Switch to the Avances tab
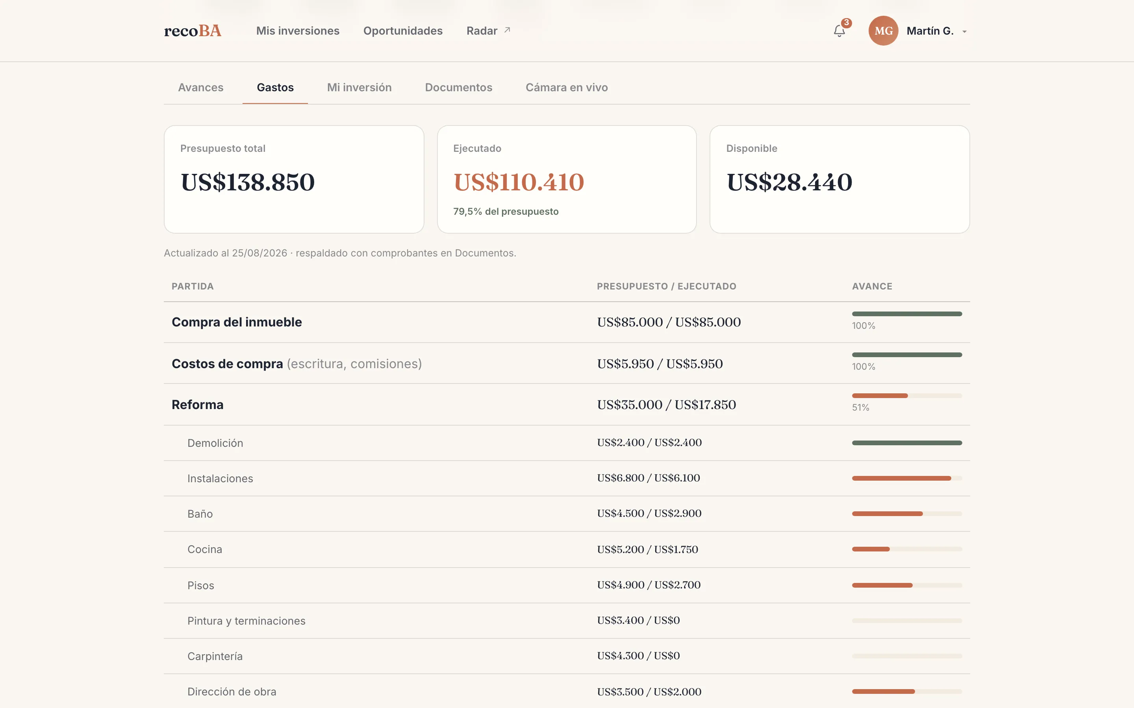The width and height of the screenshot is (1134, 708). [200, 88]
